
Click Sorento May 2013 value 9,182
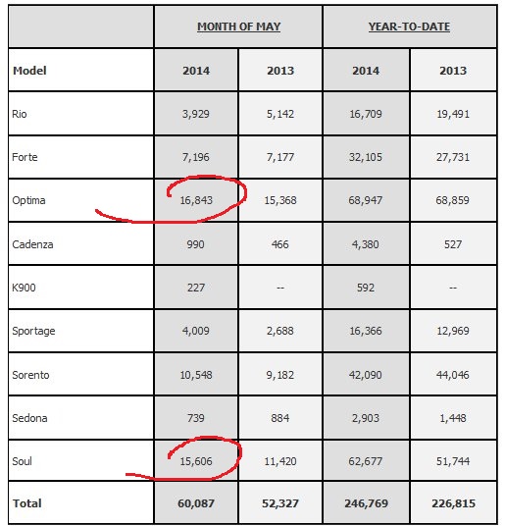tap(280, 375)
